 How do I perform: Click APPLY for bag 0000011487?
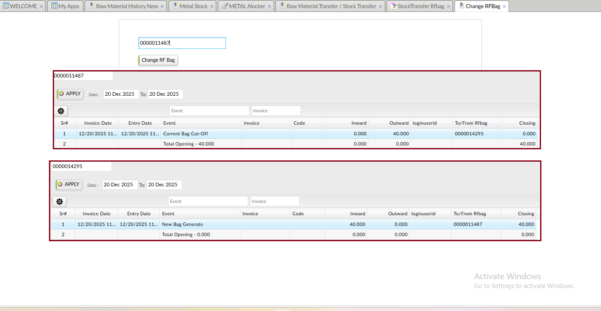[70, 94]
